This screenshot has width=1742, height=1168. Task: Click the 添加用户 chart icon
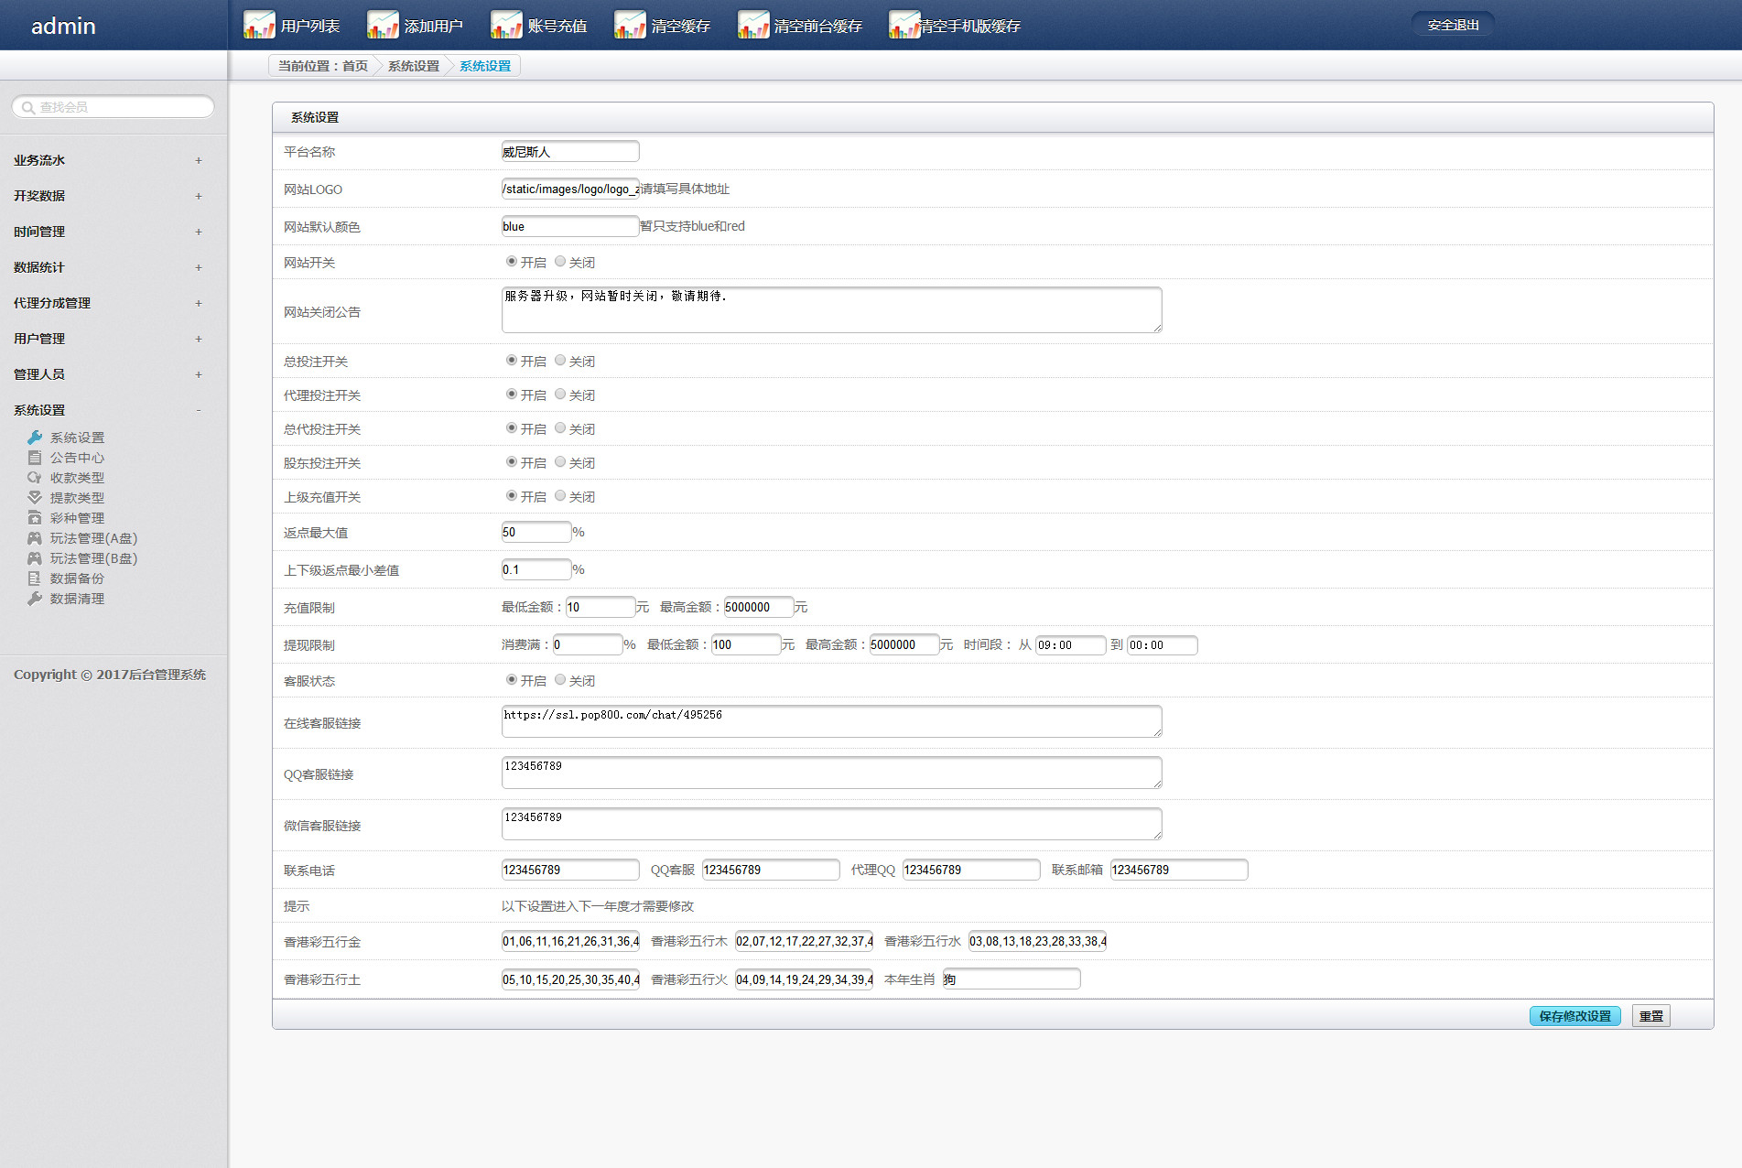(383, 25)
